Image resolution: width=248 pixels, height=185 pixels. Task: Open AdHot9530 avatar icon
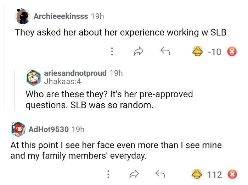pos(18,129)
